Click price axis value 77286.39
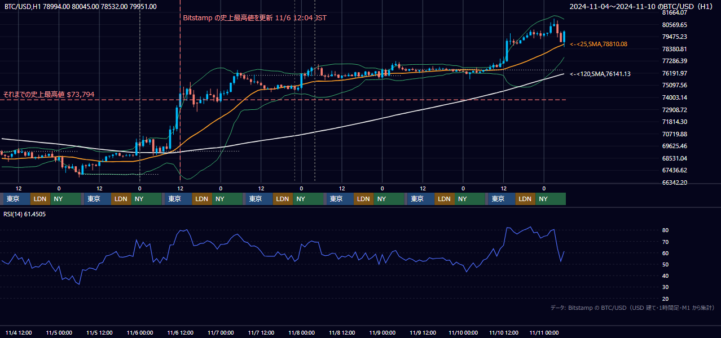 point(675,61)
